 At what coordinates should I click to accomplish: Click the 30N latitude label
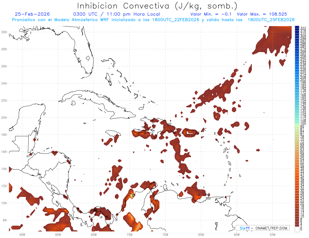(4, 32)
